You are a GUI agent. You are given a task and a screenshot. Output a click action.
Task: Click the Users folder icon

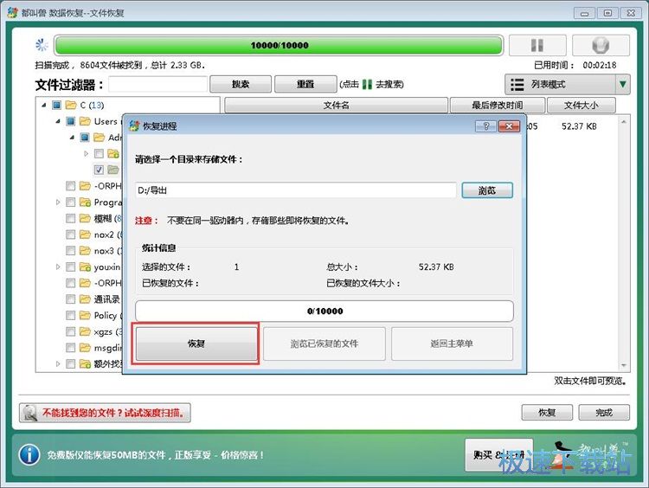coord(85,121)
